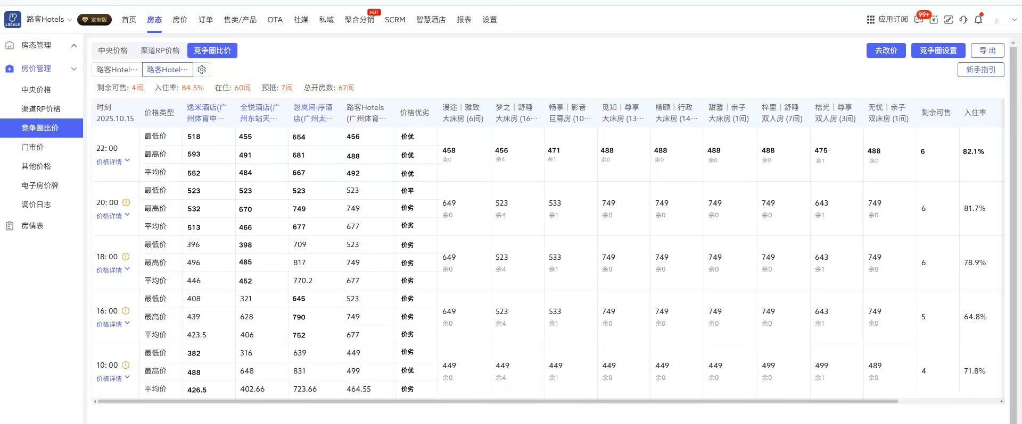Click the info icon beside 20:00

[126, 202]
